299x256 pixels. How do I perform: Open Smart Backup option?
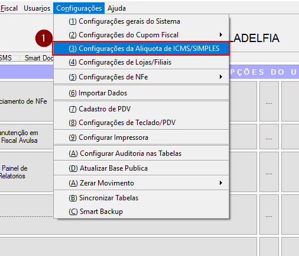141,212
